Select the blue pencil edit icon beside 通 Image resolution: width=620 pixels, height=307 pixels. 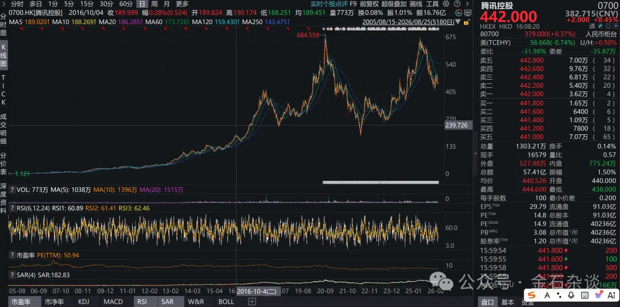pos(600,26)
